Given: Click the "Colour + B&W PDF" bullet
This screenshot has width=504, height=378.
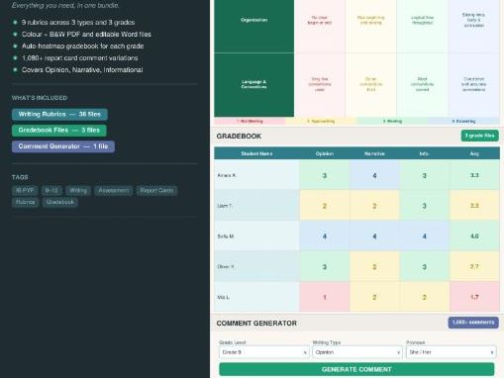Looking at the screenshot, I should click(x=86, y=35).
